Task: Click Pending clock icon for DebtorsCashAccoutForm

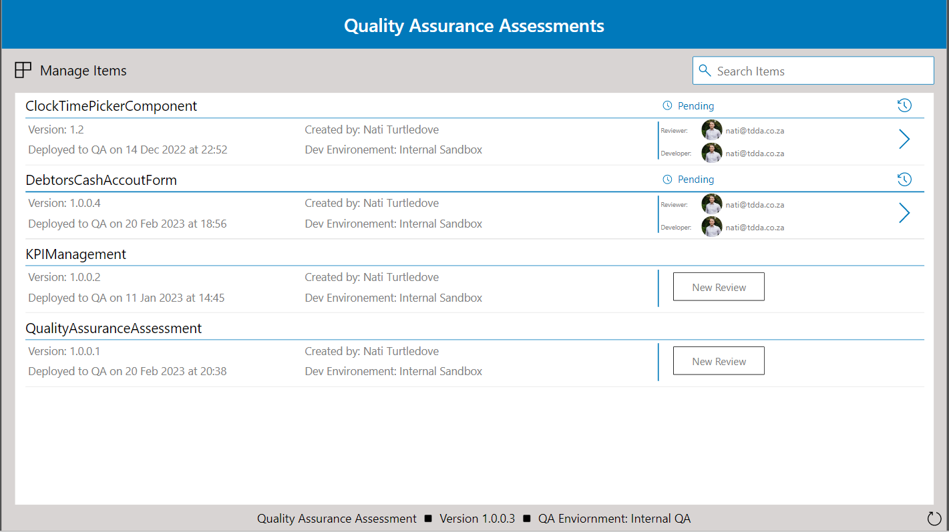Action: click(x=667, y=180)
